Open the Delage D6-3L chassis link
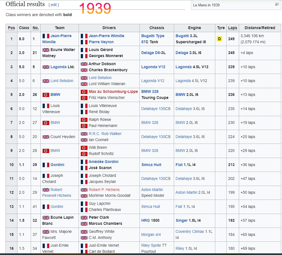This screenshot has width=282, height=255. (x=151, y=53)
